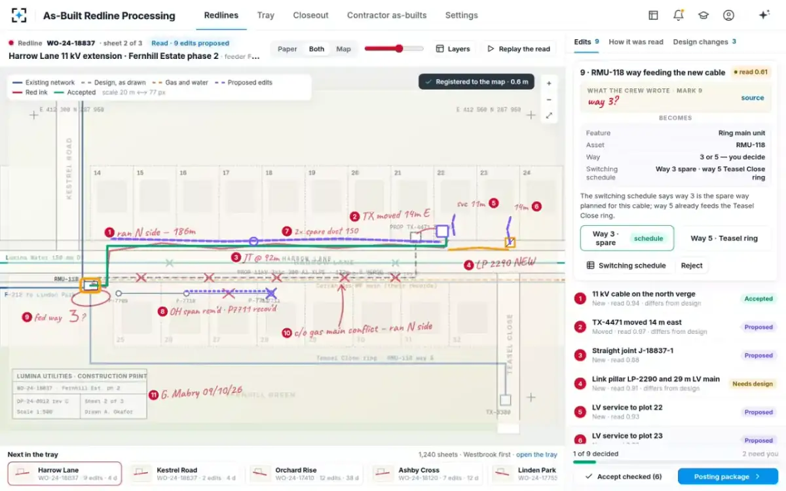Choose Way 5 Teasel ring option

(724, 238)
